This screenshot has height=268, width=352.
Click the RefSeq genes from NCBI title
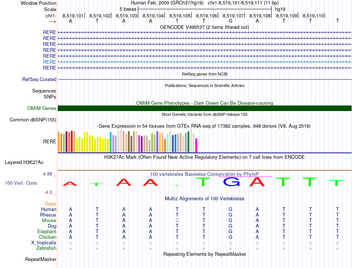pos(205,74)
